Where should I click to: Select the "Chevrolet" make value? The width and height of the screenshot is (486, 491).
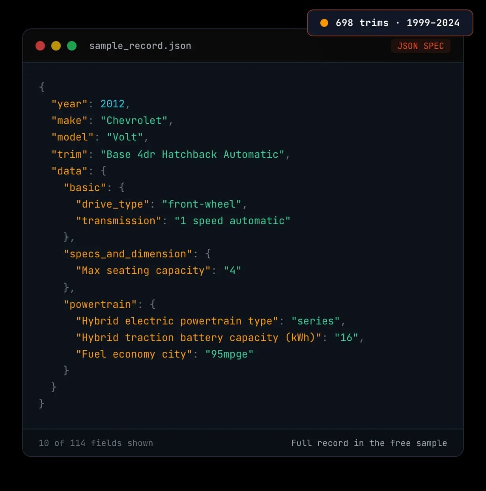[134, 120]
